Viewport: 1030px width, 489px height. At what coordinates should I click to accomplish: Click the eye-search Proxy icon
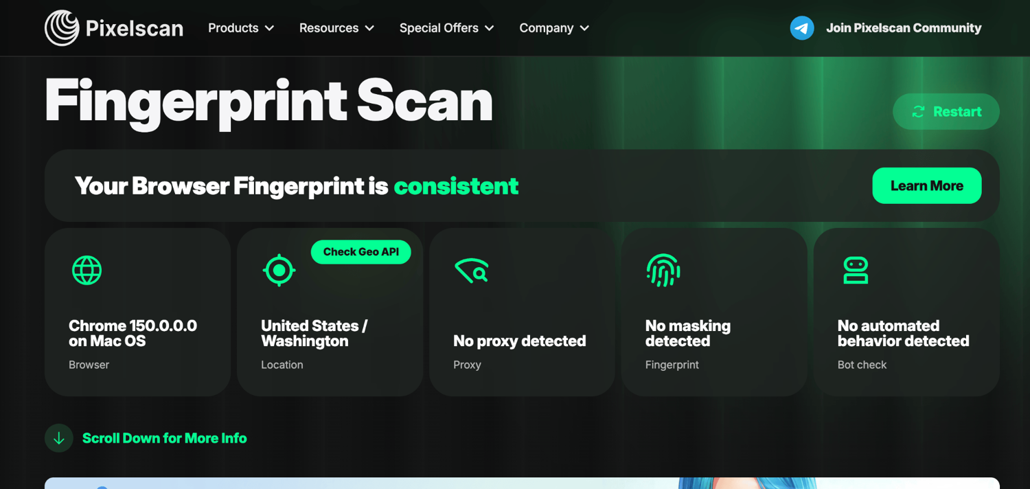pos(472,270)
